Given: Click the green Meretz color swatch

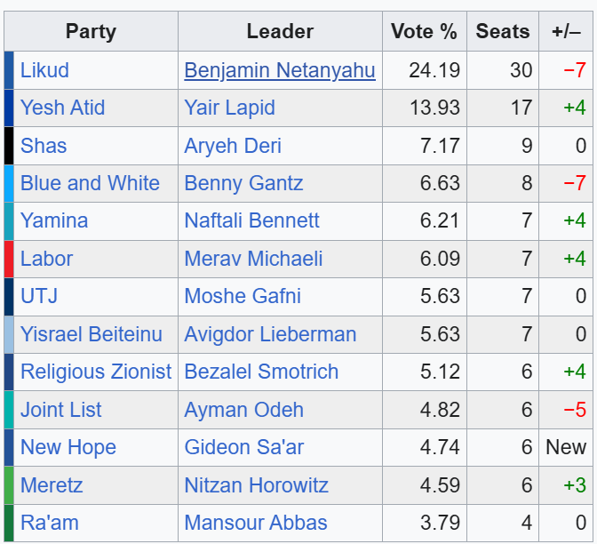Looking at the screenshot, I should pos(9,485).
